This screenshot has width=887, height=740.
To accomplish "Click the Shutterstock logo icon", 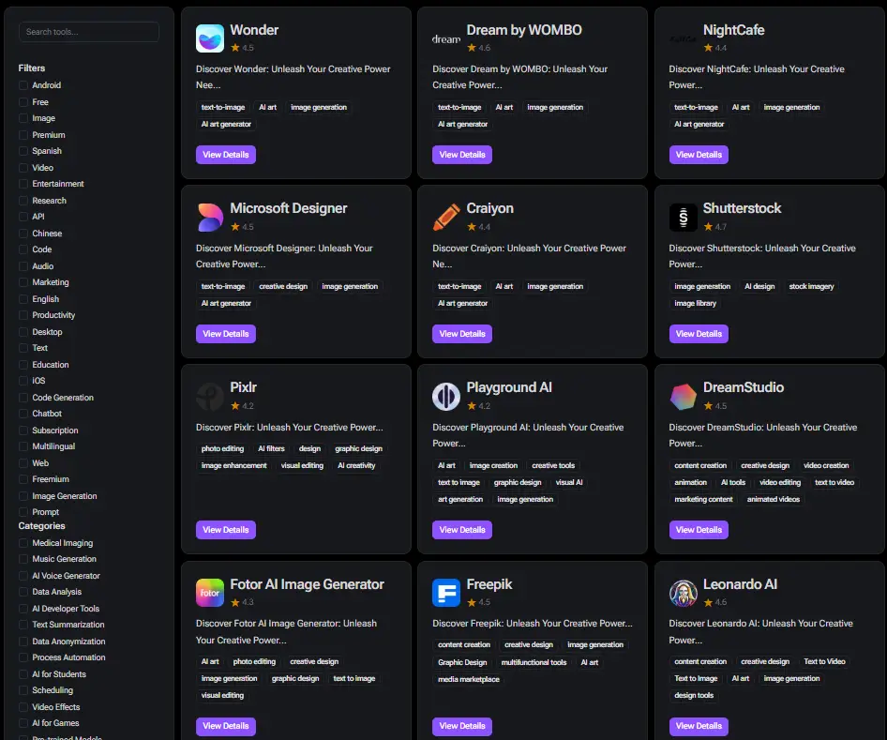I will pyautogui.click(x=683, y=218).
